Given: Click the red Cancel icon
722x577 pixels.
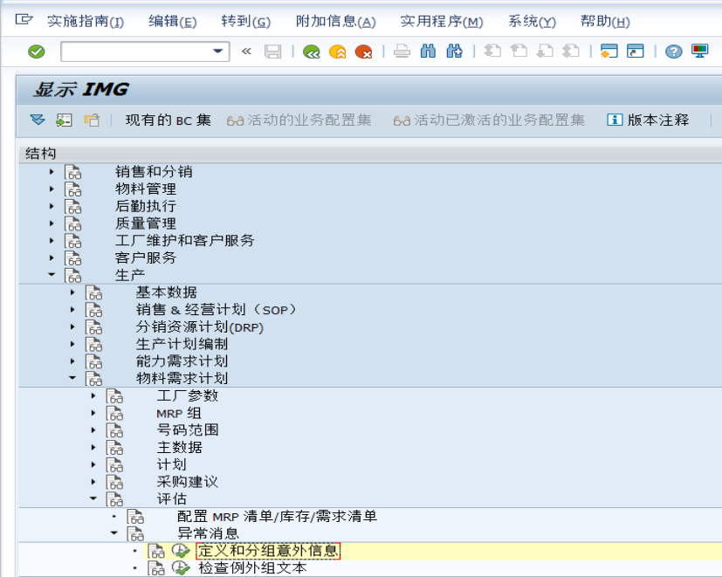Looking at the screenshot, I should [363, 52].
